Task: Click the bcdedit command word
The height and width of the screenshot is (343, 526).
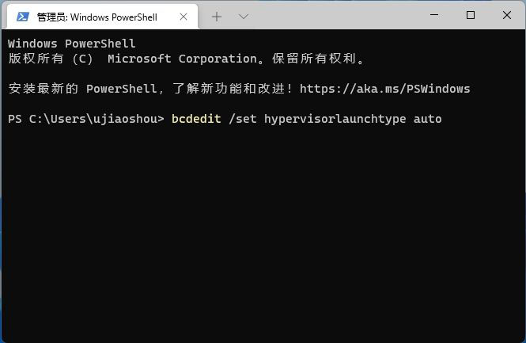Action: [196, 119]
